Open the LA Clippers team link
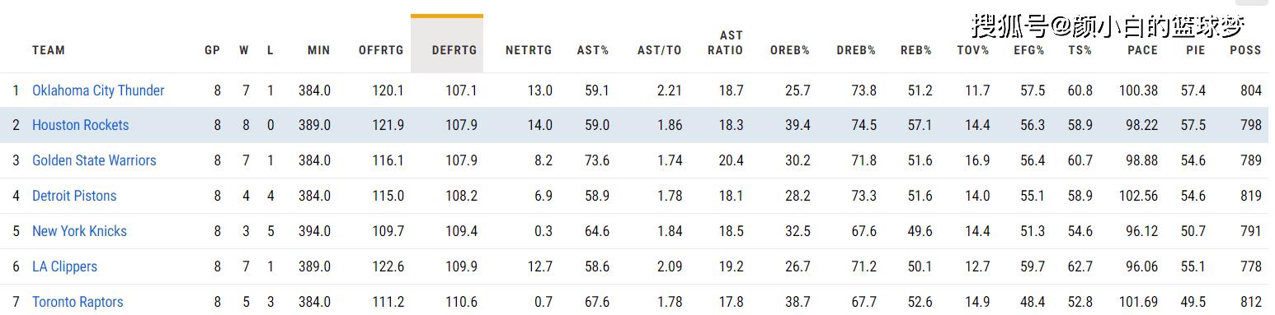Screen dimensions: 1275x315 64,266
